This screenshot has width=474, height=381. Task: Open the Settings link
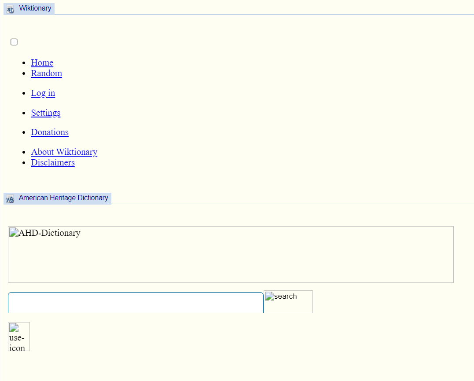(46, 113)
